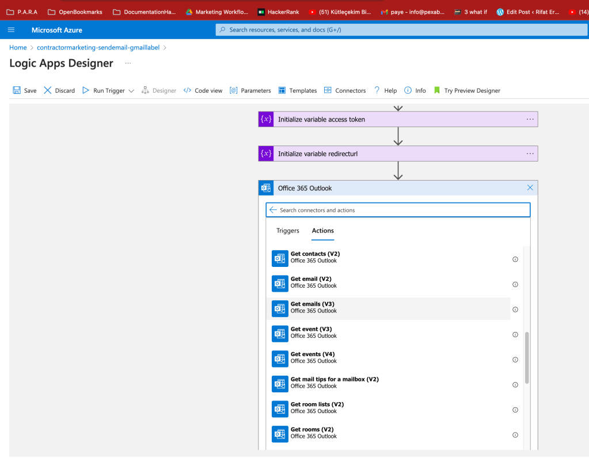Open the contractormarketing-sendemail-gmaillabel breadcrumb

(98, 48)
